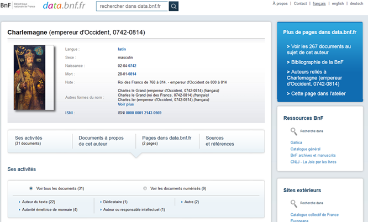Screen dimensions: 368x222
Task: Open the 'Catalogue général' link
Action: [306, 149]
